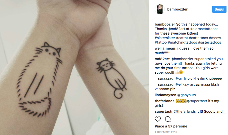Screen dimensions: 228x135
Task: Open the #cattat hashtag
Action: pos(182,38)
